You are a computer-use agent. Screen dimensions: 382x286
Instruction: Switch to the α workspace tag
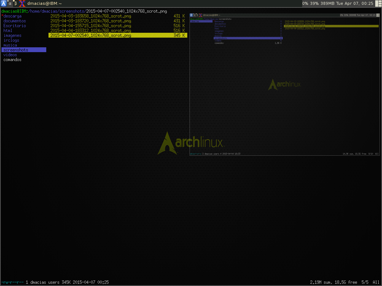coord(10,3)
